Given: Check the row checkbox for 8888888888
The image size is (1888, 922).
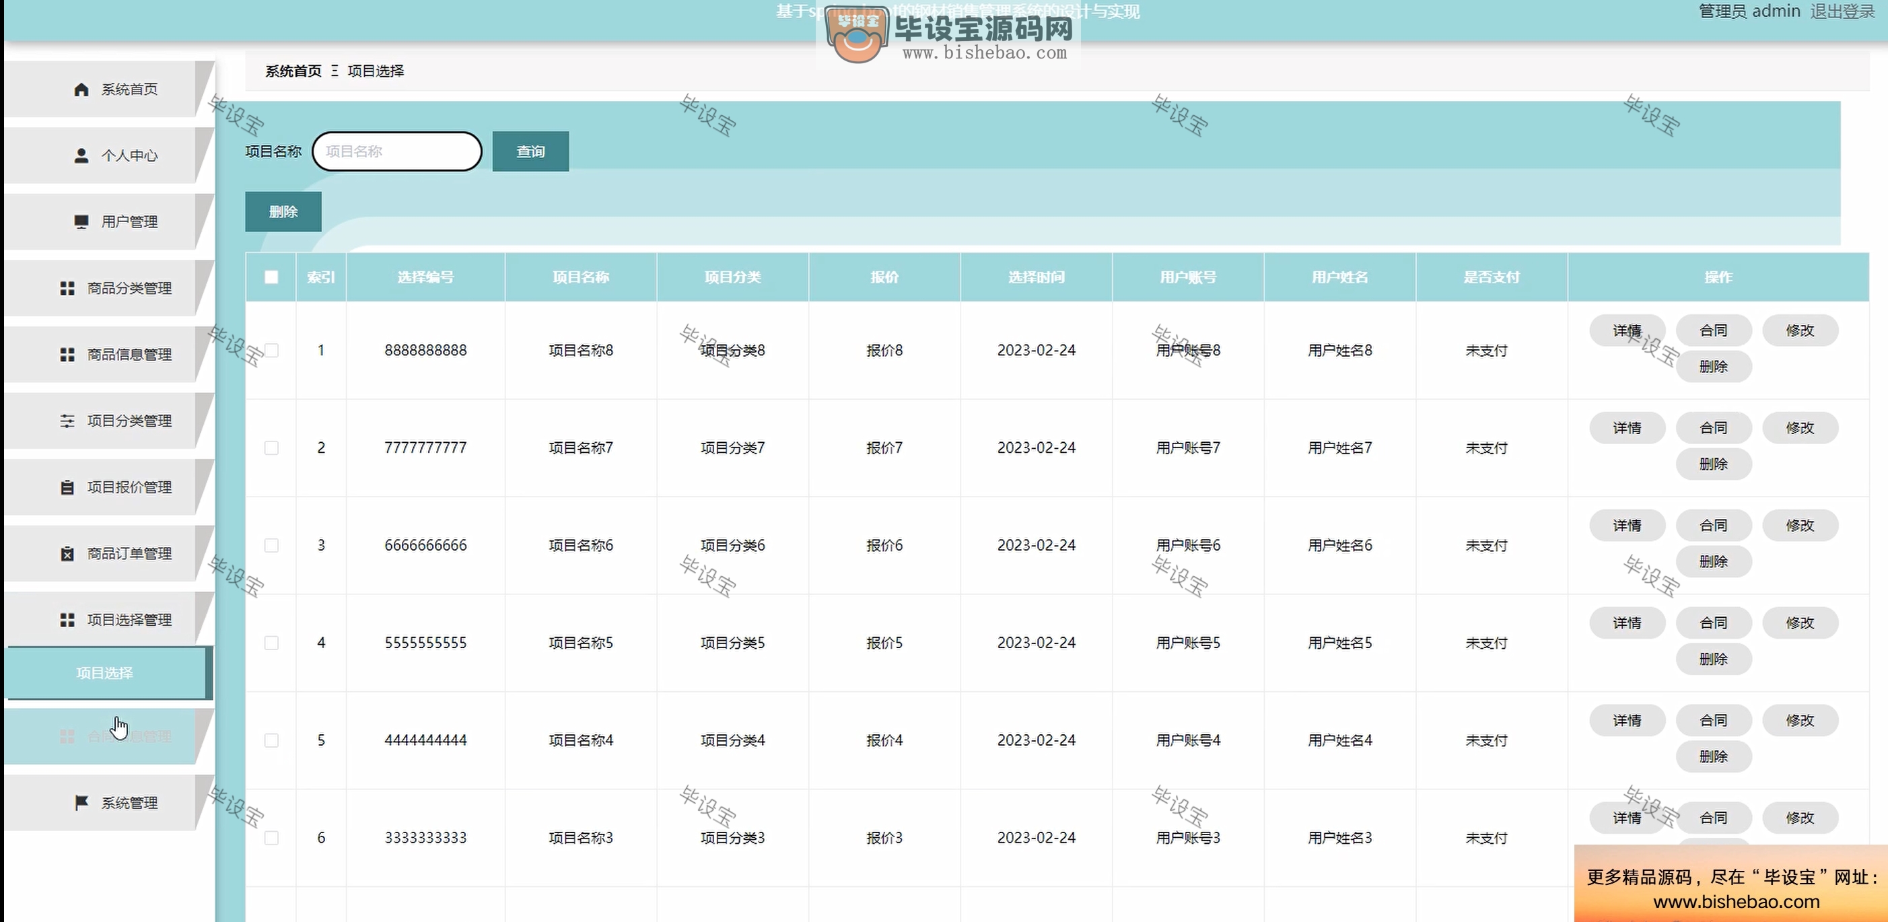Looking at the screenshot, I should pyautogui.click(x=271, y=351).
